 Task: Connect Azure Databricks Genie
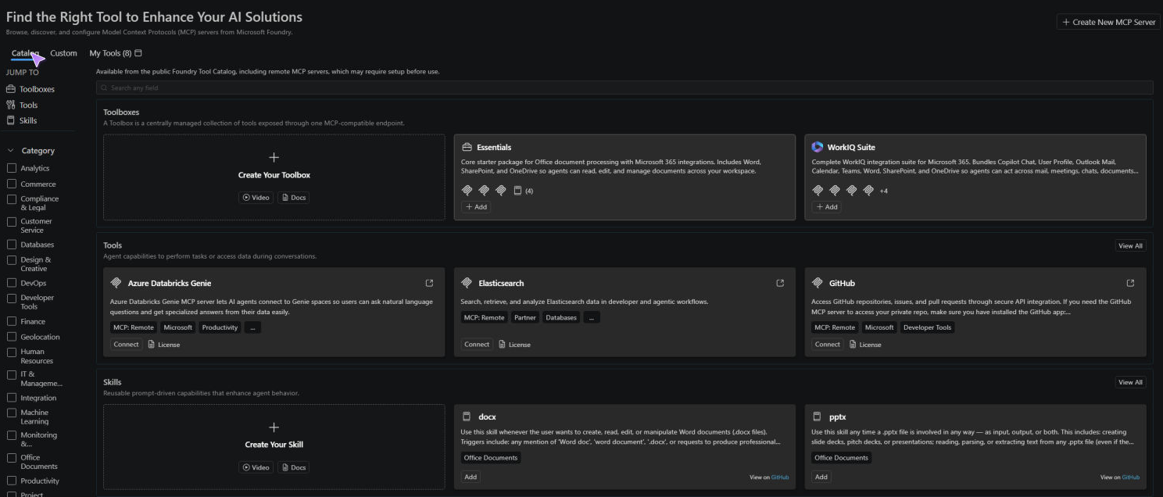pos(126,345)
